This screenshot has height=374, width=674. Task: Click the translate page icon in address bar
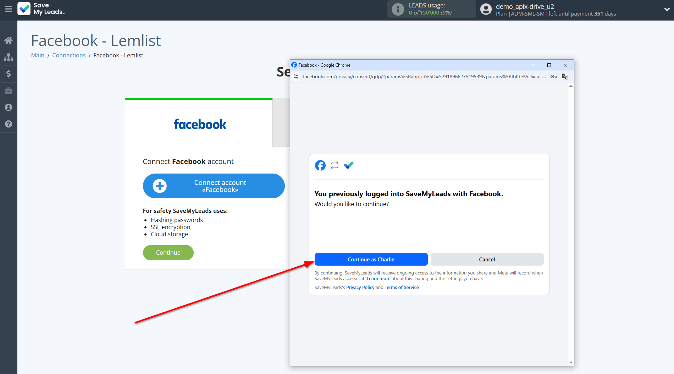click(565, 76)
